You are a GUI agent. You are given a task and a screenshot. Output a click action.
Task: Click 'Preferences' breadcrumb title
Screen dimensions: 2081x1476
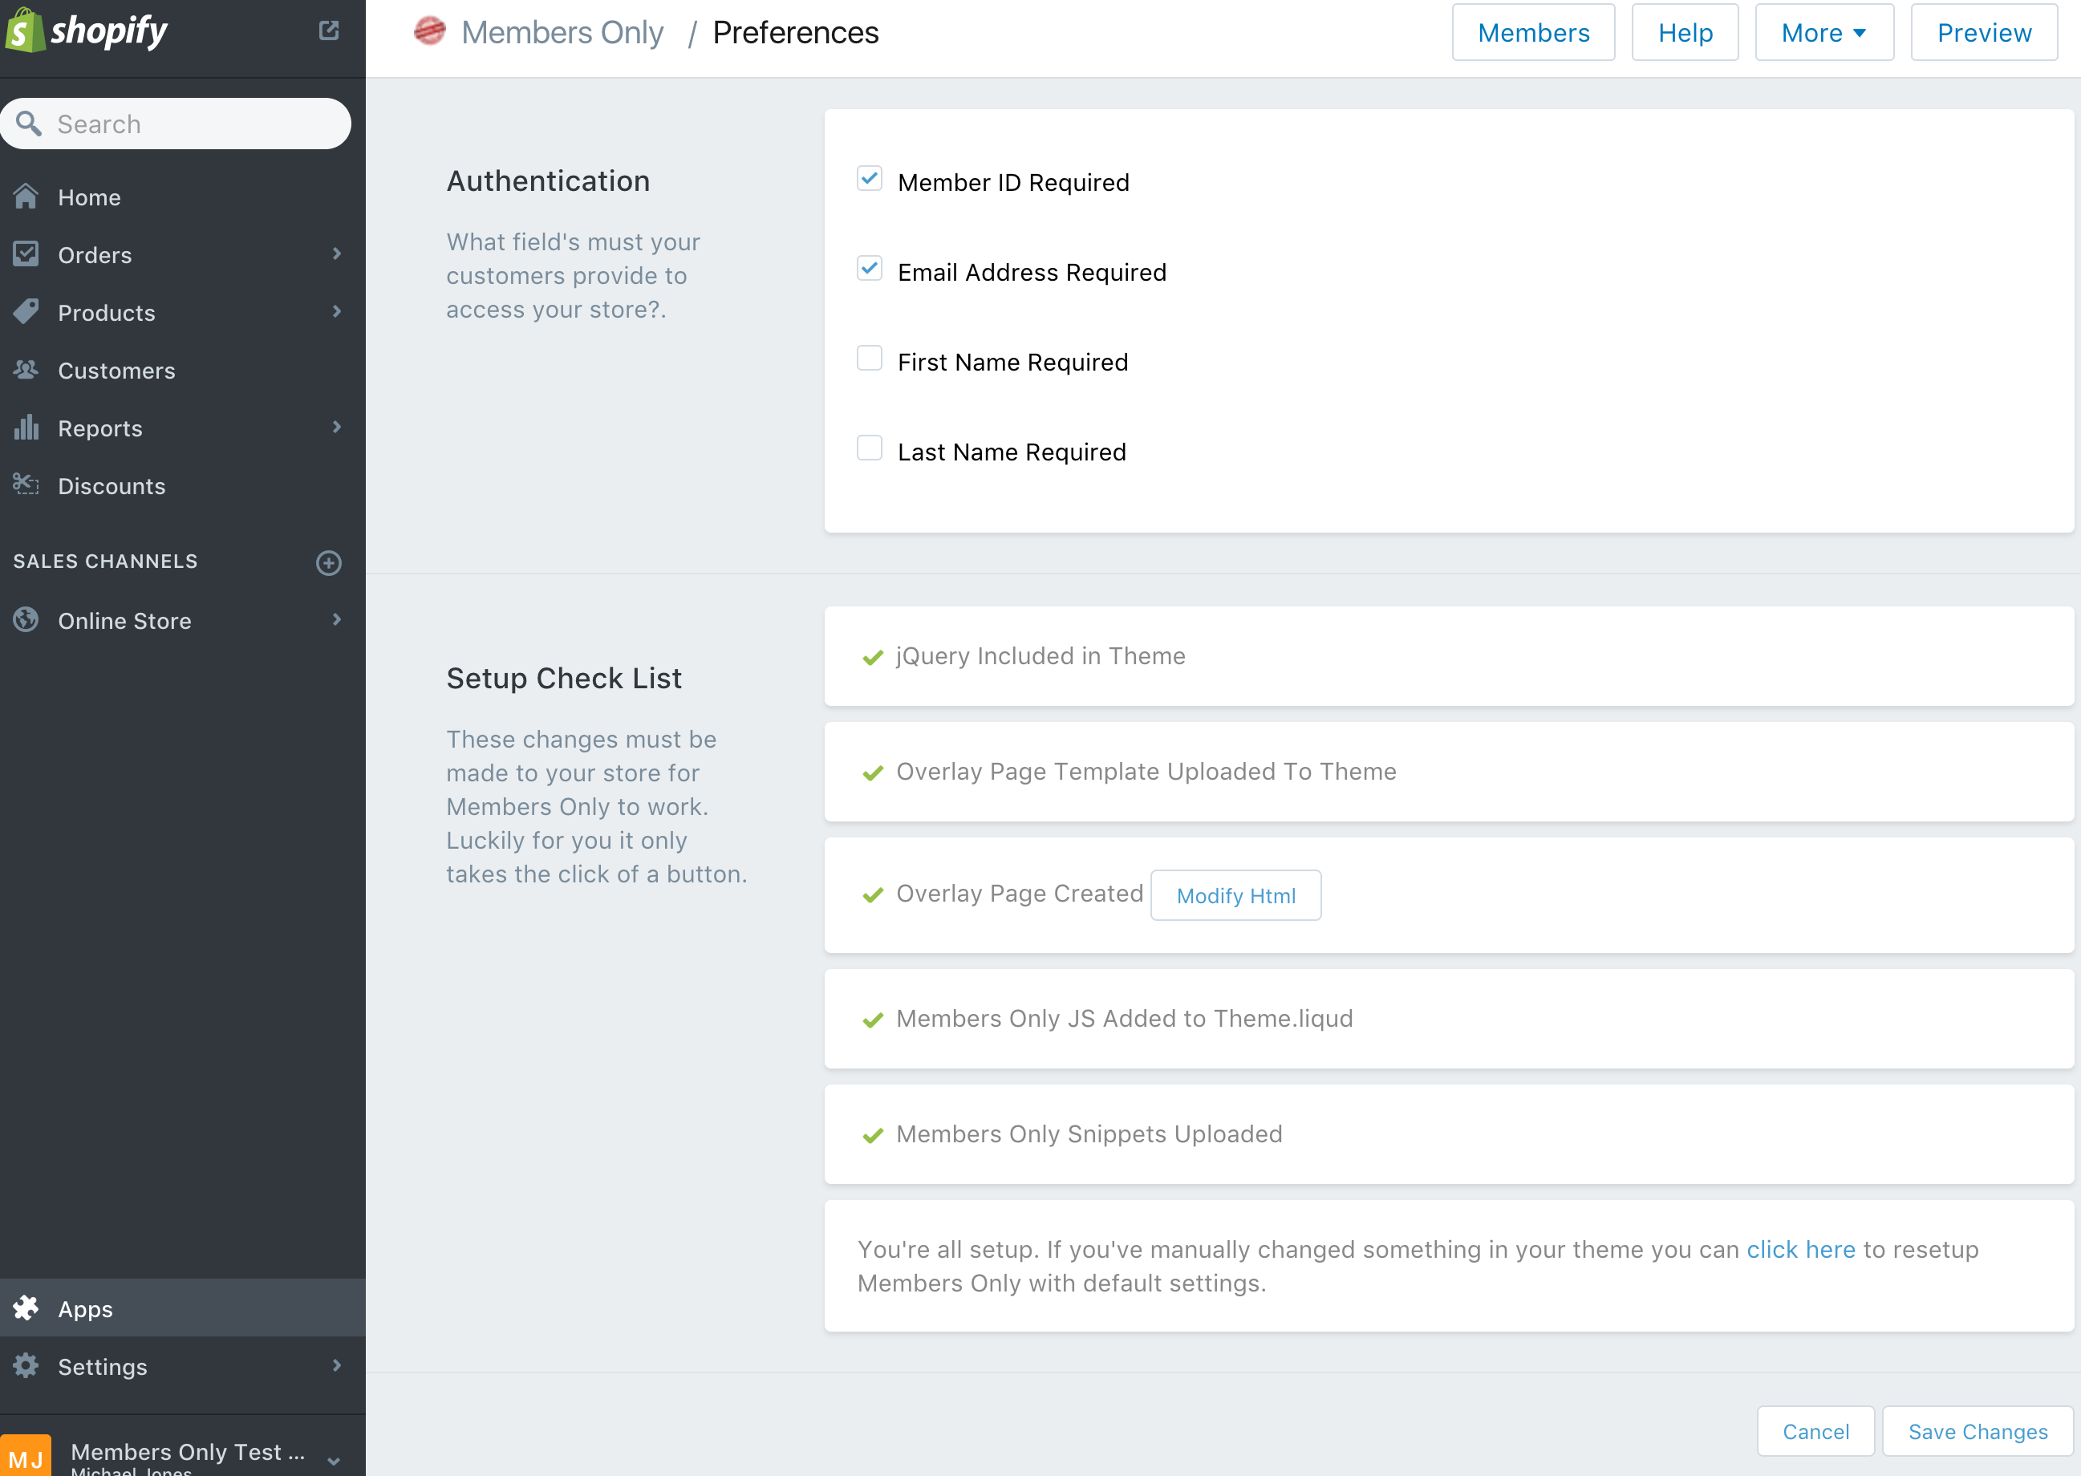795,32
